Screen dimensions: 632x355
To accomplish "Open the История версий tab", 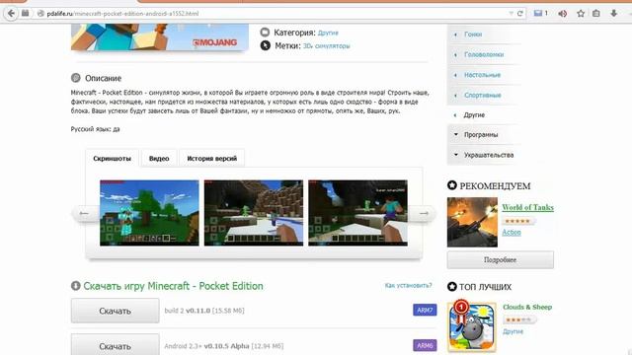I will tap(212, 158).
